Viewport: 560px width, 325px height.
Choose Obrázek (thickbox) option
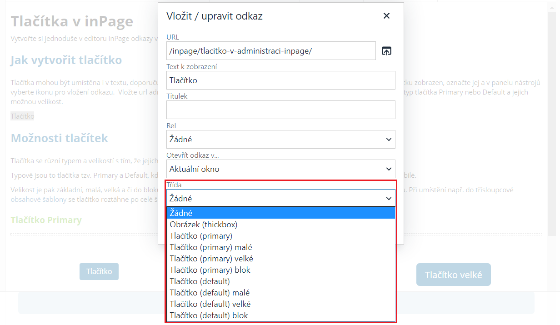pyautogui.click(x=280, y=225)
